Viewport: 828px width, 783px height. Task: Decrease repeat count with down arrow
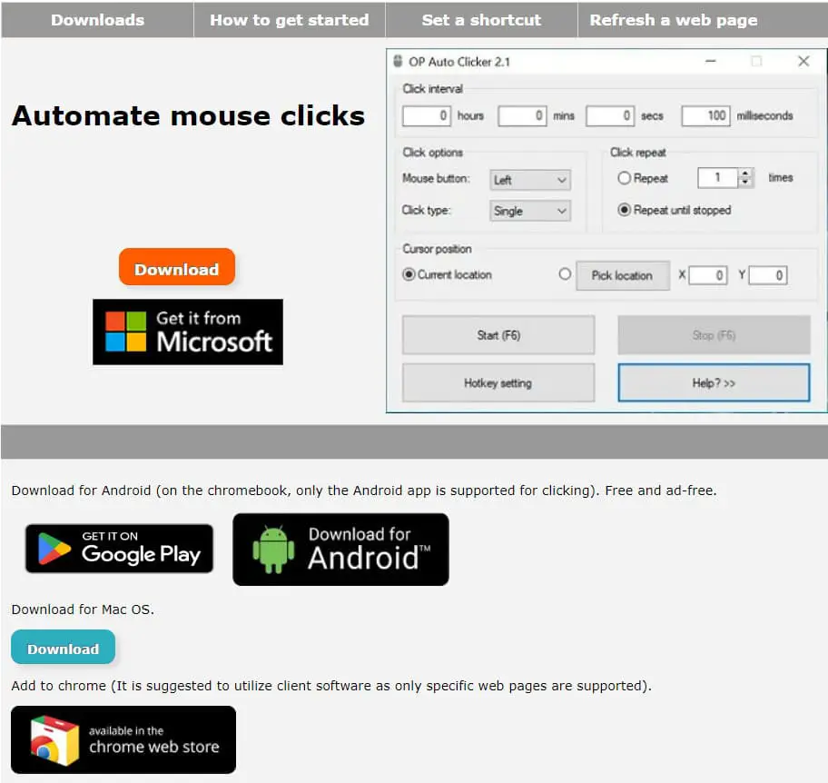tap(745, 183)
